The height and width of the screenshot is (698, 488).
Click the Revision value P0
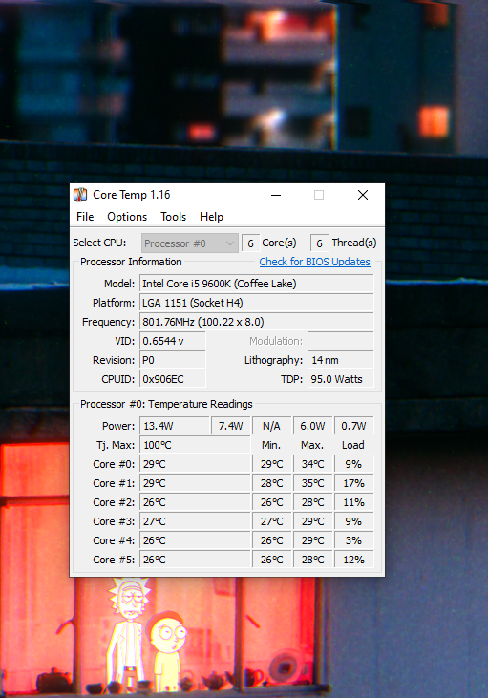(173, 360)
